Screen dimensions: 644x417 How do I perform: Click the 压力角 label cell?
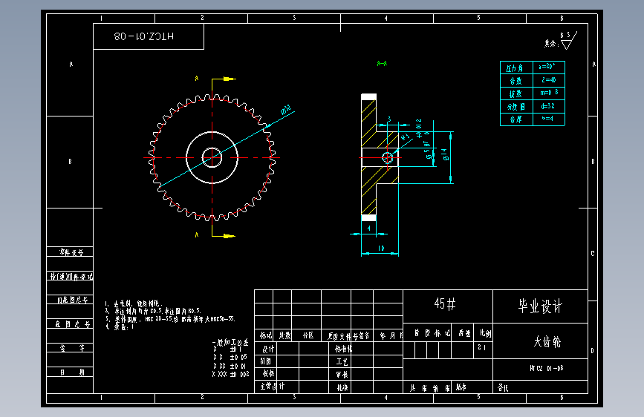pyautogui.click(x=516, y=68)
